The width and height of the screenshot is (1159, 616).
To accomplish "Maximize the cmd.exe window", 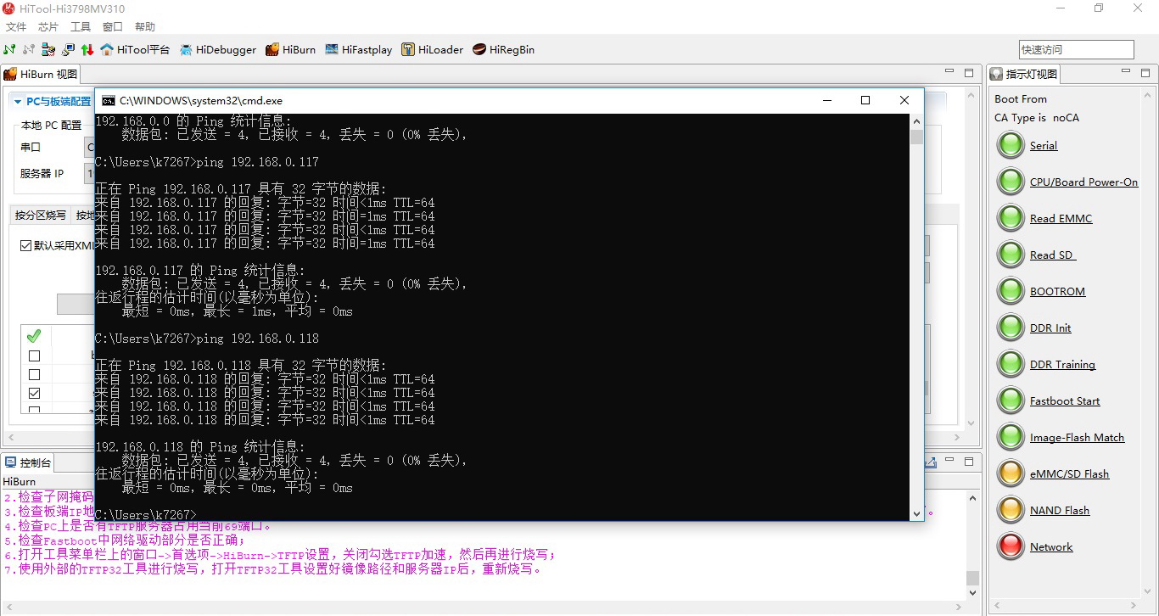I will (x=865, y=100).
